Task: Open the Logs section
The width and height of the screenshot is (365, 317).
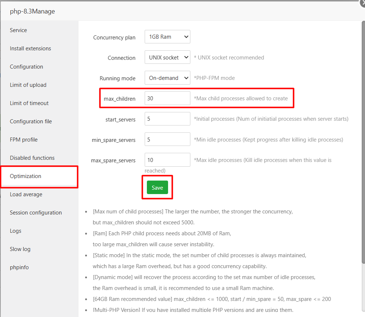Action: pos(16,231)
